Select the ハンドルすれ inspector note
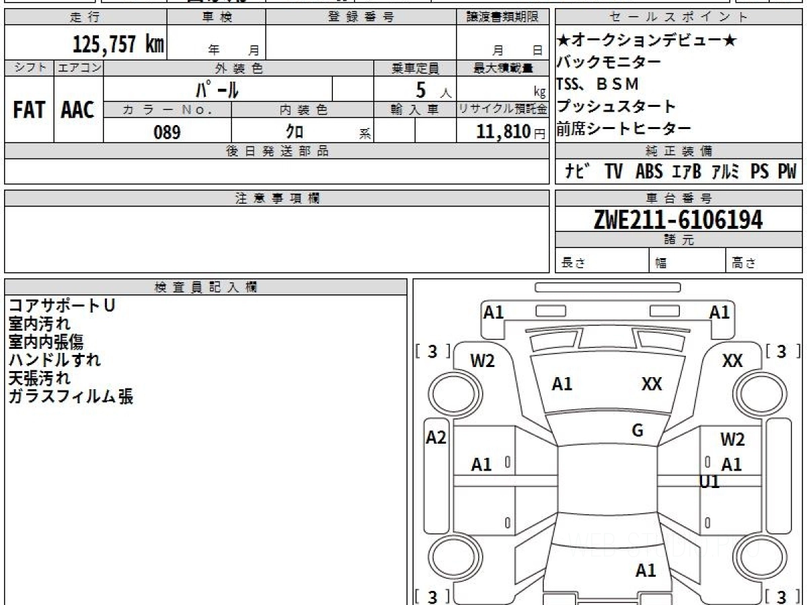Screen dimensions: 807x605 [54, 360]
